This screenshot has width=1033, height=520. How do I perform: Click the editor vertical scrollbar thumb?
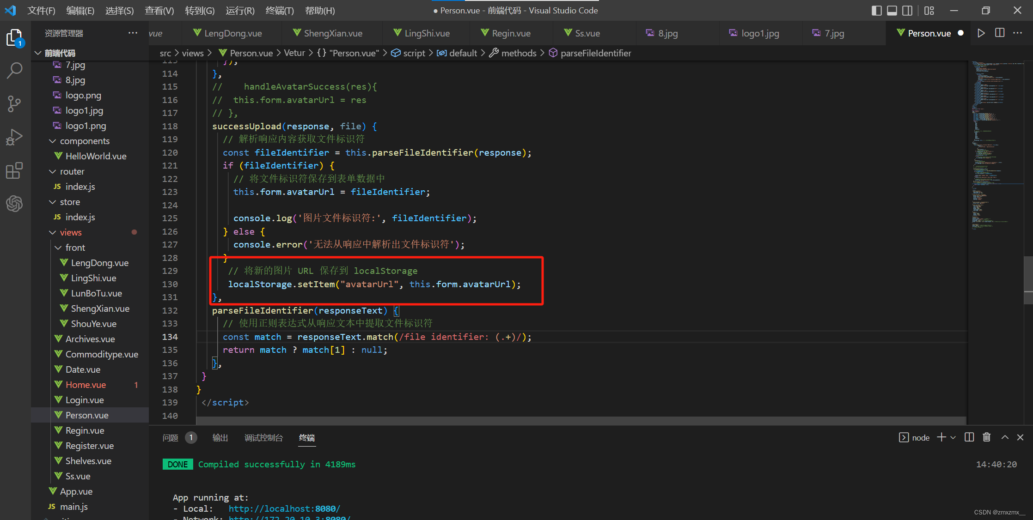tap(1028, 279)
